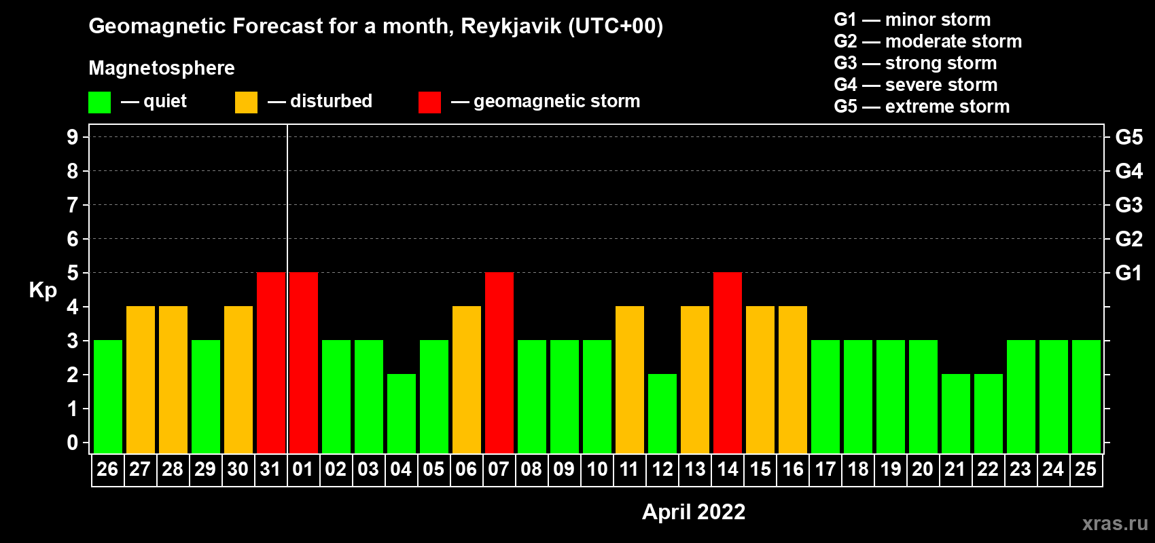Select the red bar for March 31
The height and width of the screenshot is (543, 1155).
(x=271, y=362)
